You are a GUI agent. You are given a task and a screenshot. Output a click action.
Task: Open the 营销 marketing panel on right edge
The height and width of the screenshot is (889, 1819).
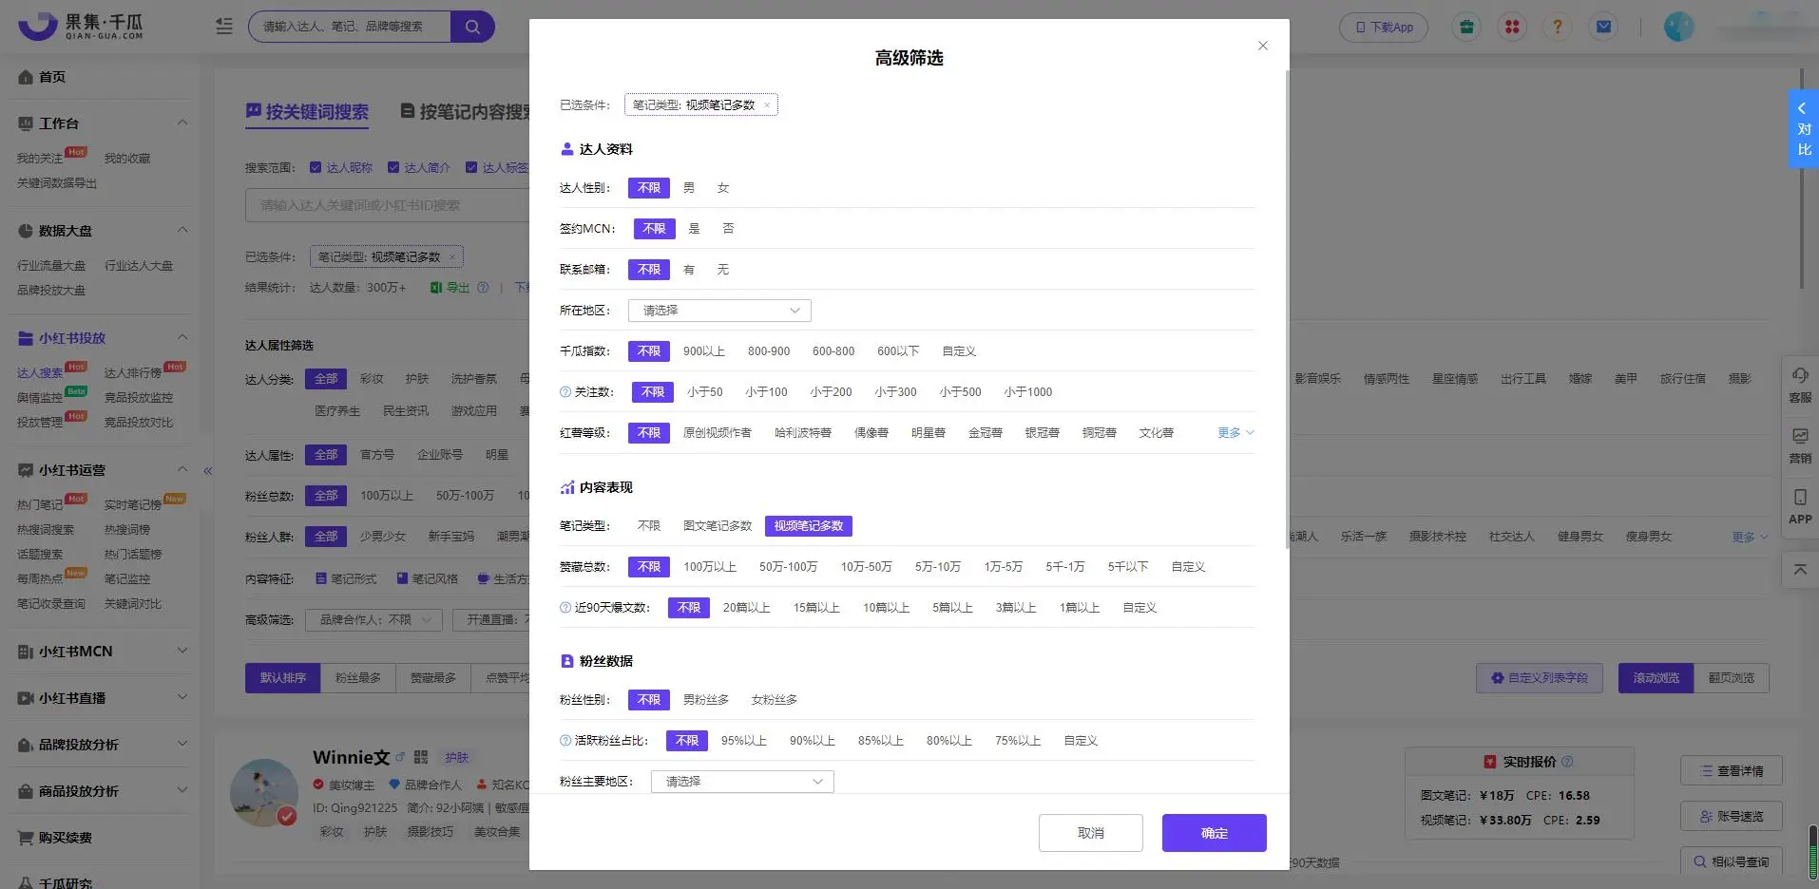click(x=1799, y=444)
